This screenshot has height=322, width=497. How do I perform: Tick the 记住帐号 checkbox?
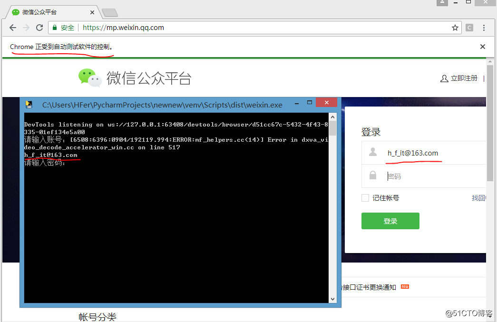coord(365,198)
